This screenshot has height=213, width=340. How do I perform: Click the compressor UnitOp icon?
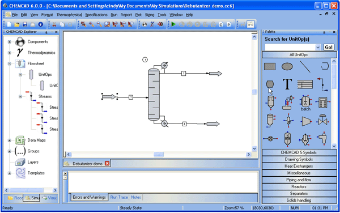[x=306, y=121]
